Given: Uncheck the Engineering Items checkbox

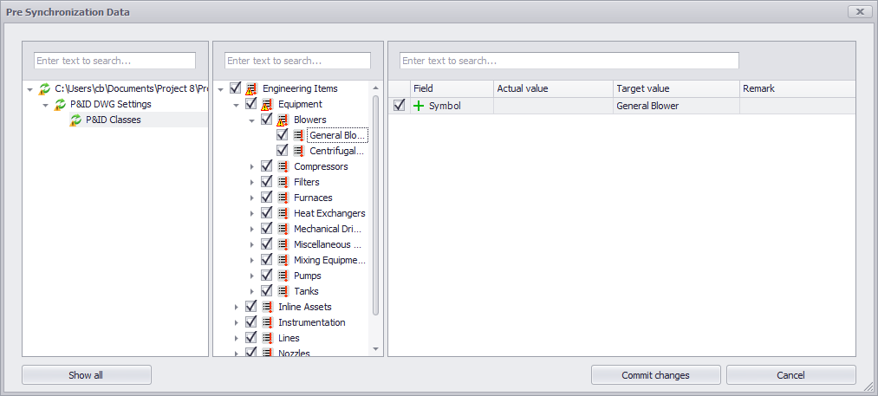Looking at the screenshot, I should [x=235, y=88].
